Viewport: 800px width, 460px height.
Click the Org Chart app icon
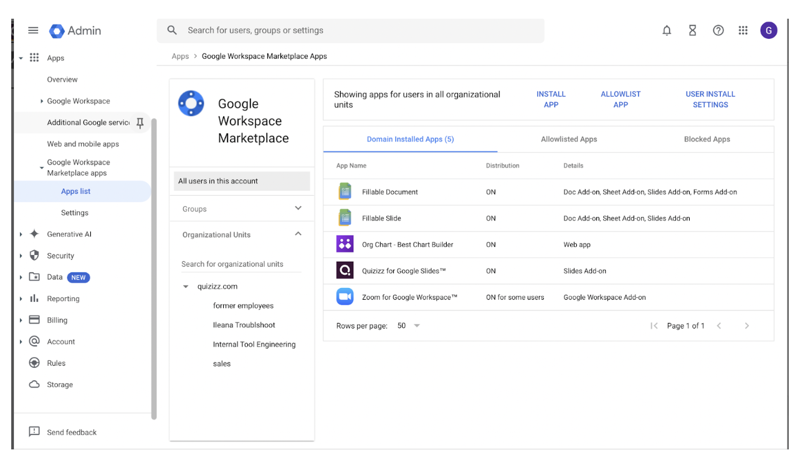pyautogui.click(x=345, y=244)
